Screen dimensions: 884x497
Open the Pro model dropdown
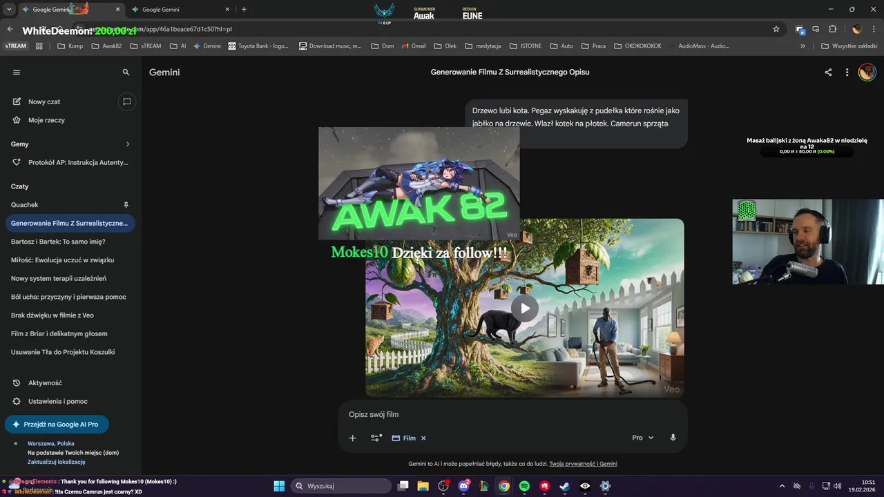click(642, 438)
